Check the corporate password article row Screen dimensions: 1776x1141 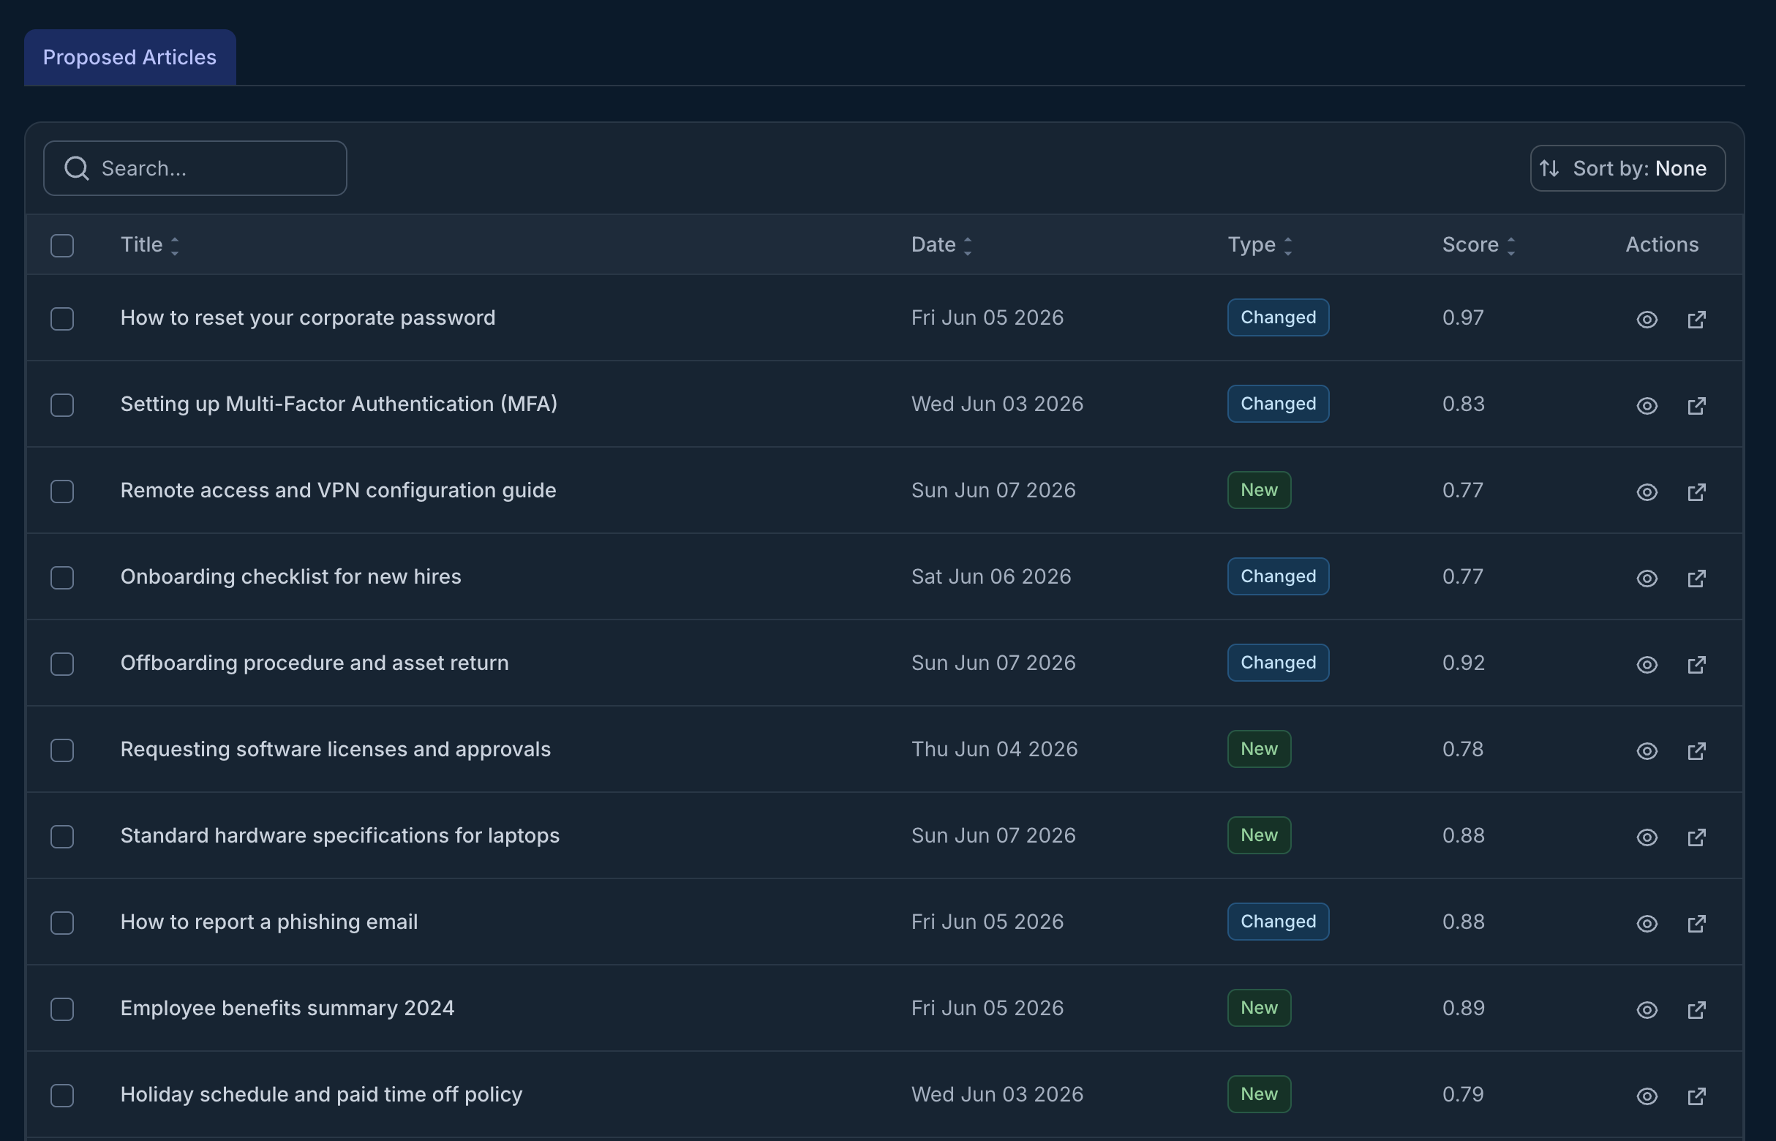pos(62,319)
